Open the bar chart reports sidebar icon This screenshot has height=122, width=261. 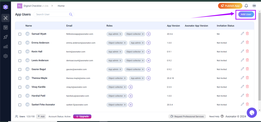pos(6,46)
